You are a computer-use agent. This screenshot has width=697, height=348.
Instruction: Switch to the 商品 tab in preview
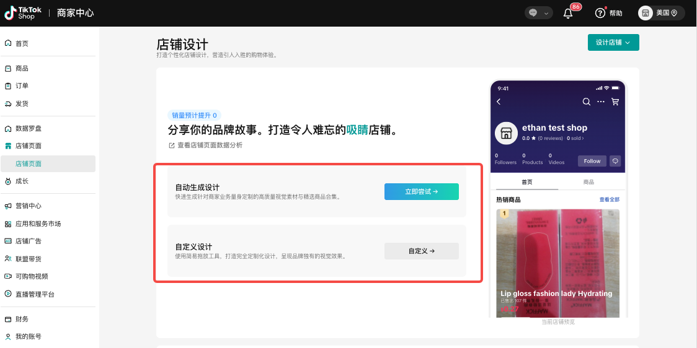pyautogui.click(x=588, y=182)
